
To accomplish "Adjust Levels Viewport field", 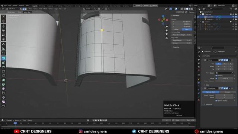I will click(224, 95).
